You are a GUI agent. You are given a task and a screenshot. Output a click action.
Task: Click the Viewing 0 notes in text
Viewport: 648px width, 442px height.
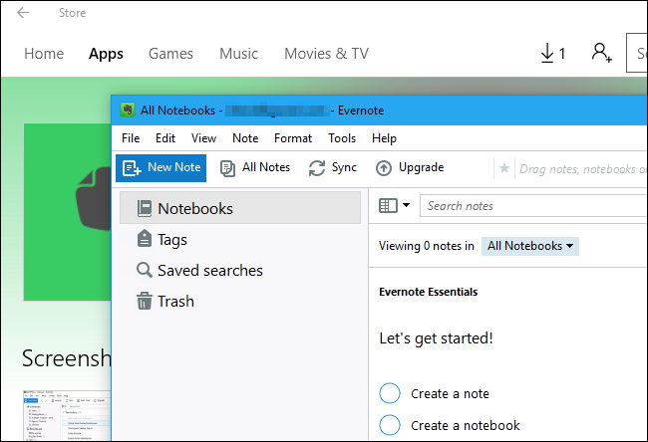coord(427,246)
